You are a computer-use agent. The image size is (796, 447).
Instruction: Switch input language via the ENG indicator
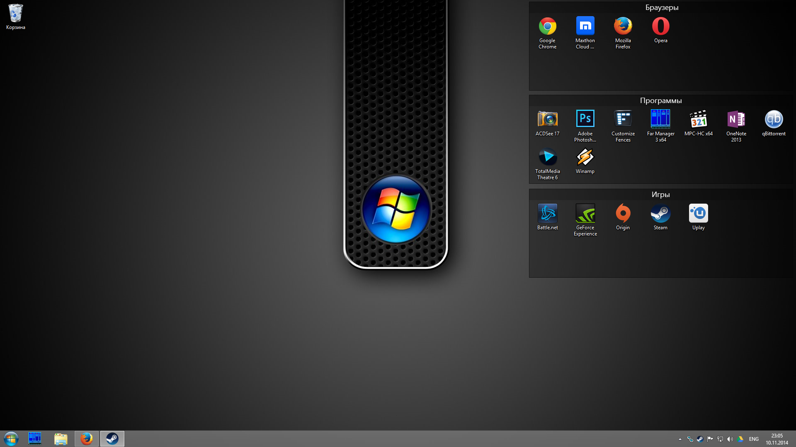point(754,439)
